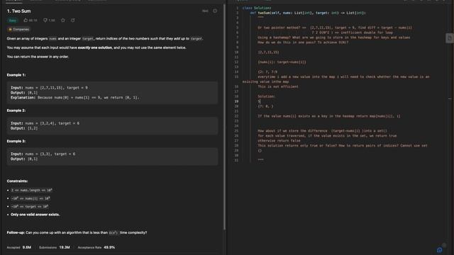The image size is (454, 255).
Task: Click the 'class Solution:' line in editor
Action: coord(257,8)
